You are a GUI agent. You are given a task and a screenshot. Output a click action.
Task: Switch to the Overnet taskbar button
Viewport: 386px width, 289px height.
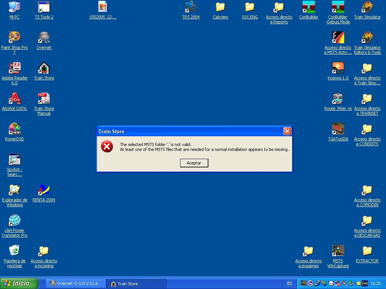(77, 283)
